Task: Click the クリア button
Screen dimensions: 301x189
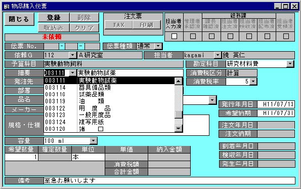Action: (84, 28)
